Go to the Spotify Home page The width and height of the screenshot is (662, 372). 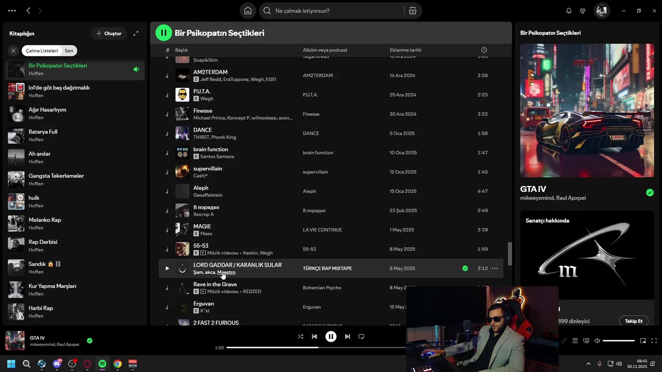tap(248, 10)
